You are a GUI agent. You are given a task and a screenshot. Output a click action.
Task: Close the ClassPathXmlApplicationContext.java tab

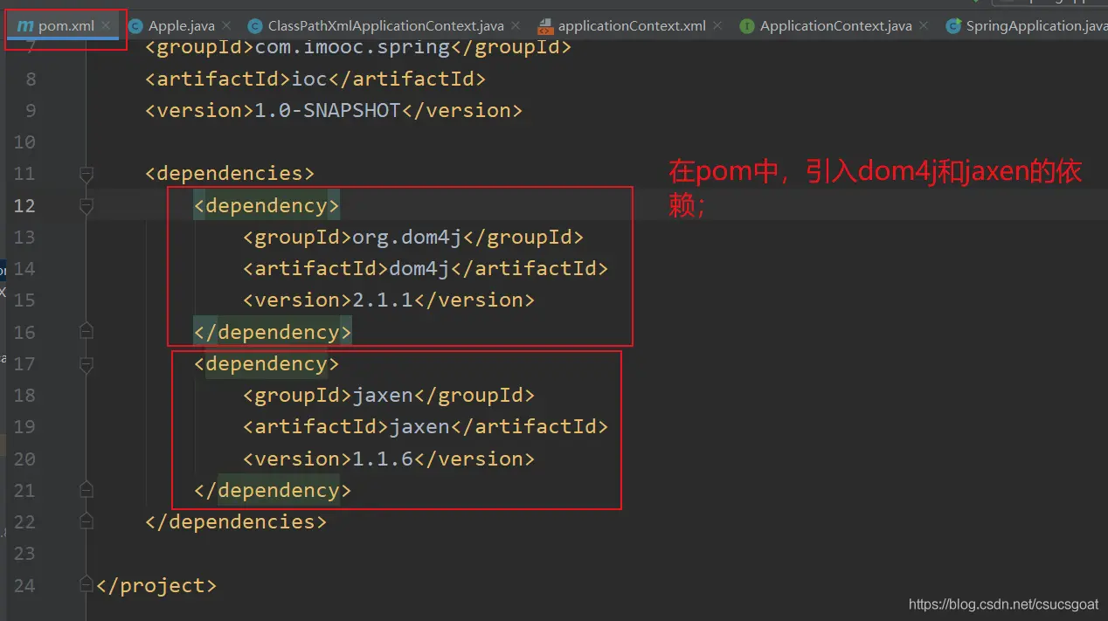click(516, 26)
